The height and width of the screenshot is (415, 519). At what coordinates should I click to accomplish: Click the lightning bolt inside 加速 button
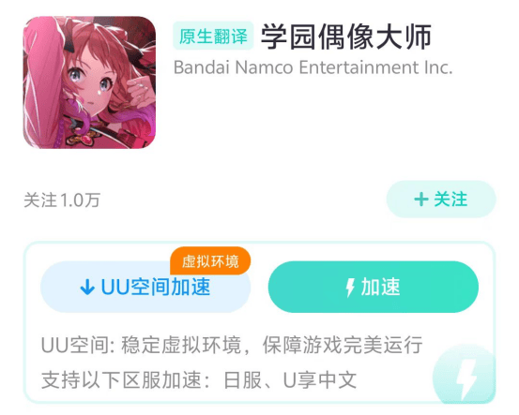click(x=350, y=288)
